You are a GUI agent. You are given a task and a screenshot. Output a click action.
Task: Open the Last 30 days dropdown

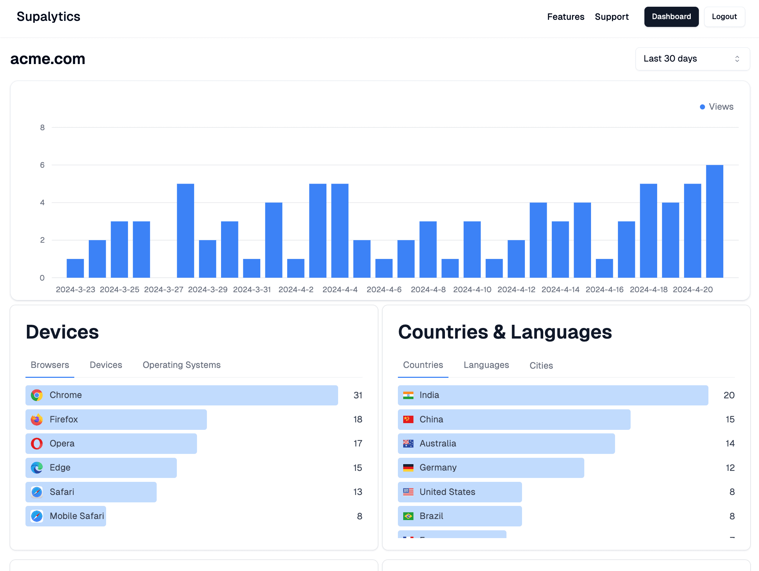coord(693,59)
